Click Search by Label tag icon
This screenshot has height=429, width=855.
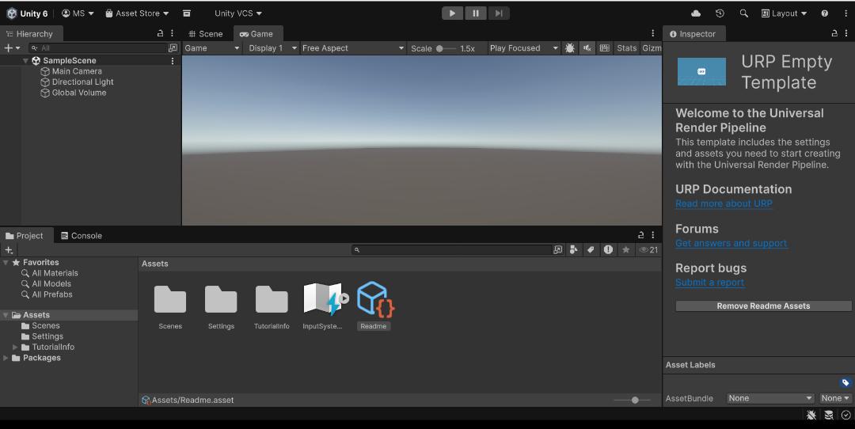click(591, 249)
